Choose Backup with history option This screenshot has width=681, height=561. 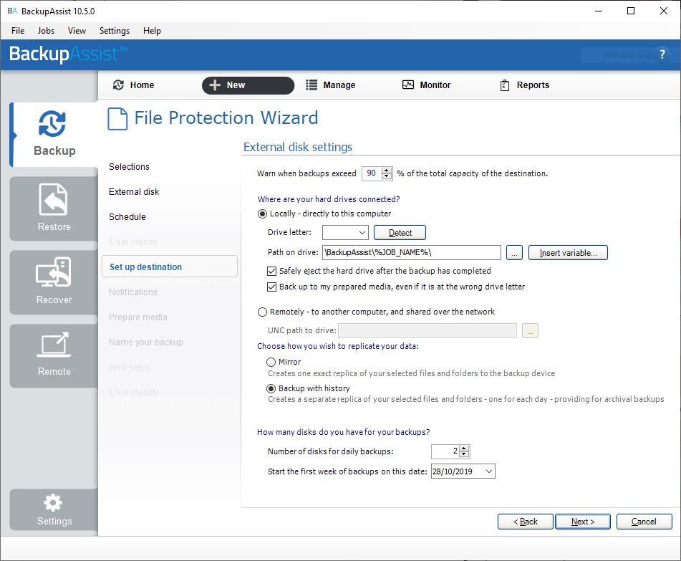point(271,388)
